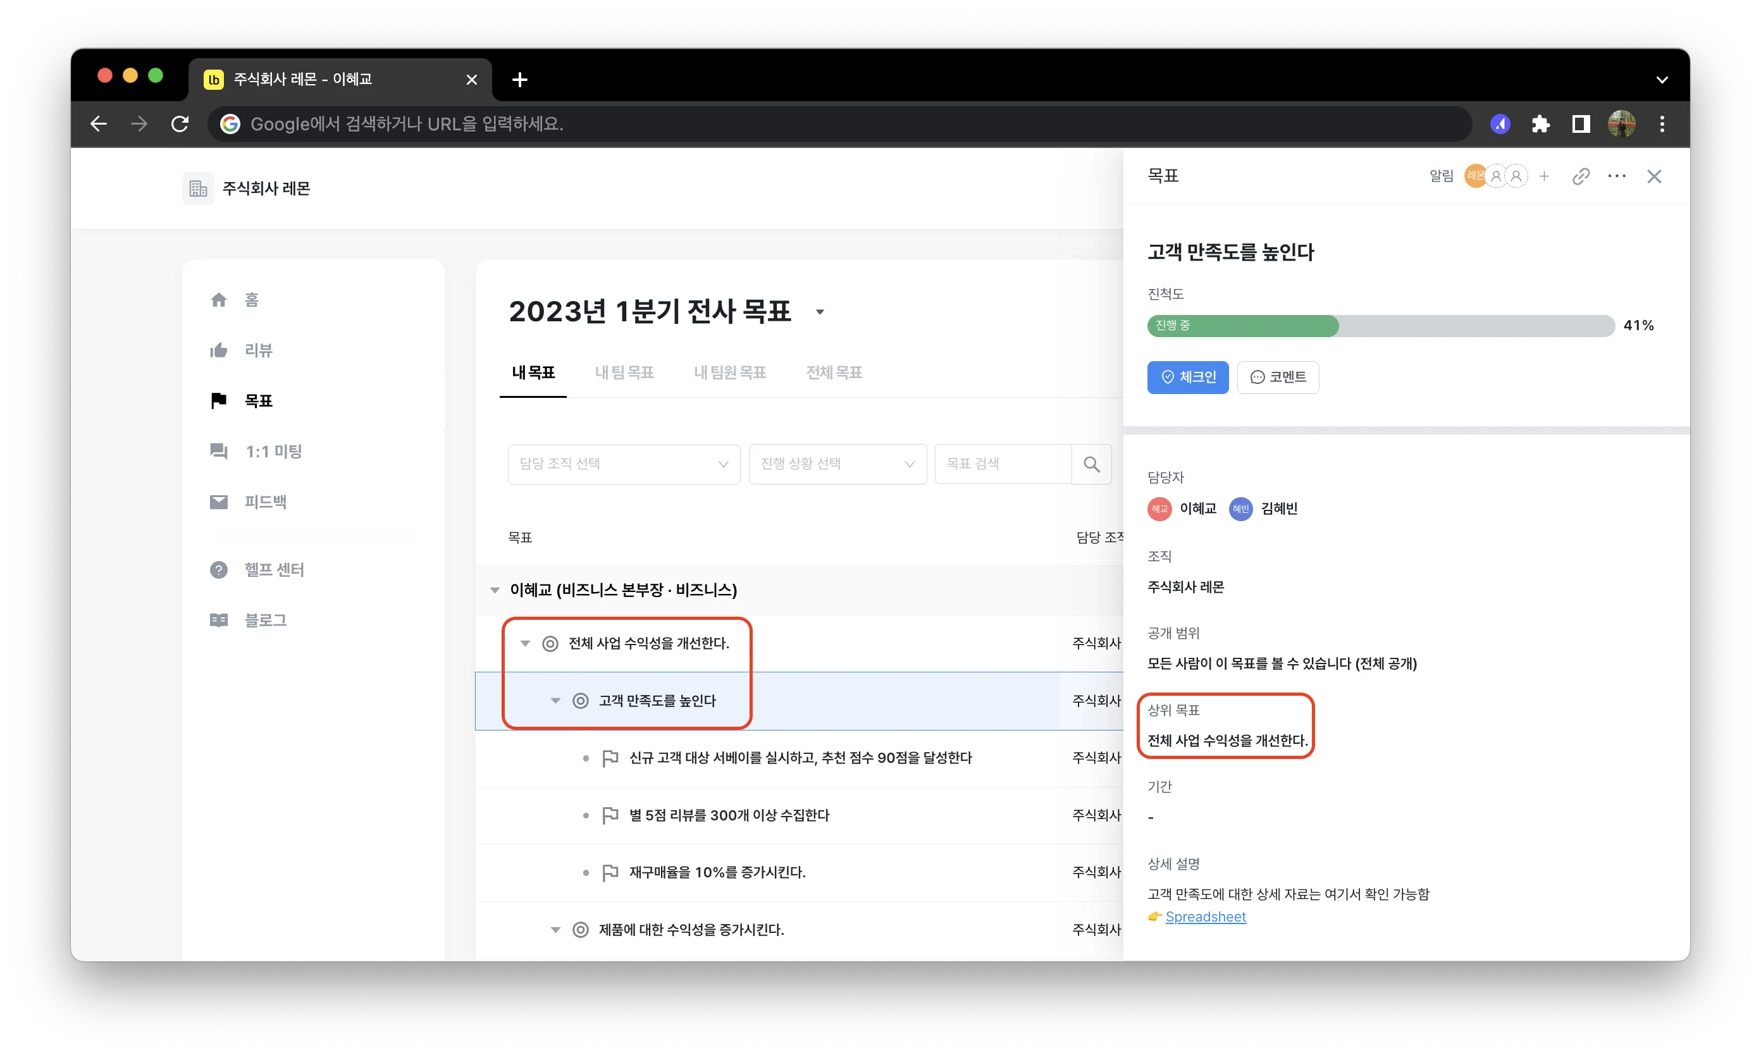The width and height of the screenshot is (1761, 1055).
Task: Open 1:1 미팅 in the sidebar
Action: coord(256,451)
